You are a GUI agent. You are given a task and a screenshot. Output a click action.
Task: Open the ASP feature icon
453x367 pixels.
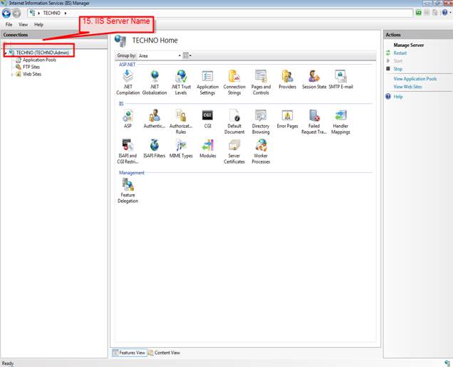click(127, 119)
